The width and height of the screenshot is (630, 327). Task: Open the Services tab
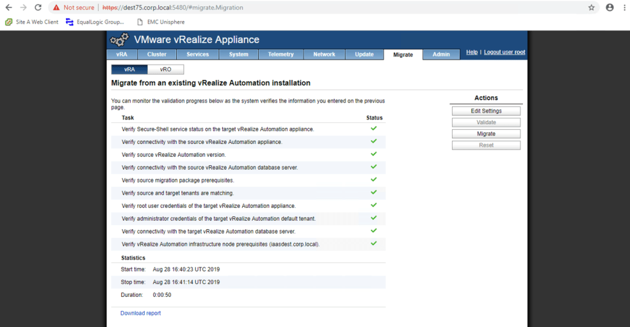point(198,55)
